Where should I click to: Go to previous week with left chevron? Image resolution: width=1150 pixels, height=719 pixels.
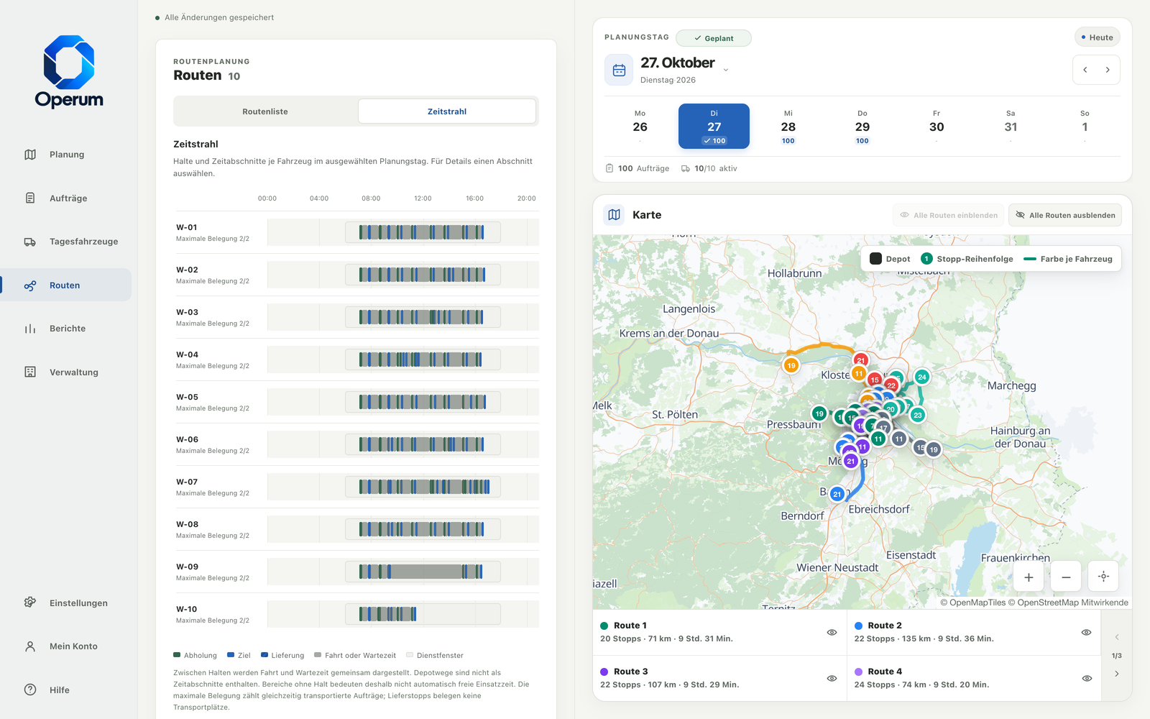coord(1085,70)
